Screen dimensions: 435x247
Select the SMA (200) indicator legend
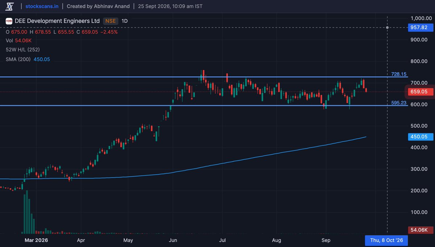[x=28, y=59]
